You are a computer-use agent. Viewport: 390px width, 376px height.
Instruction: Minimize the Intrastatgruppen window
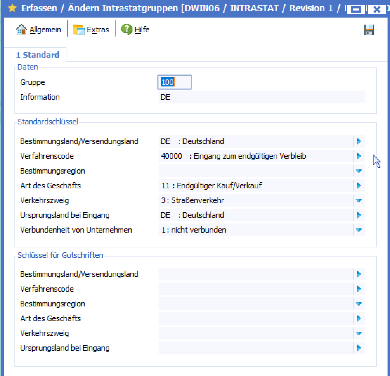click(356, 9)
